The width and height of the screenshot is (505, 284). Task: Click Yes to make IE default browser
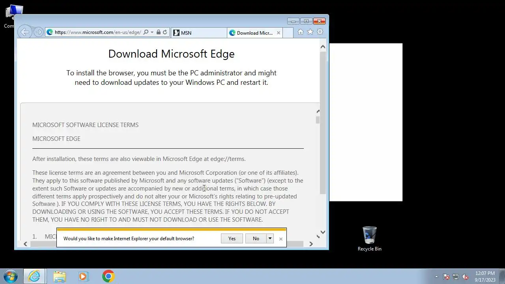point(232,238)
